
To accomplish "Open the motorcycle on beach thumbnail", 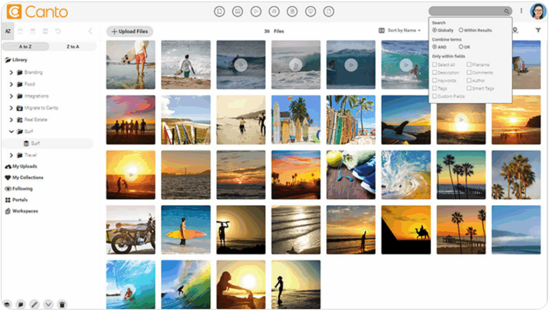I will tap(131, 230).
